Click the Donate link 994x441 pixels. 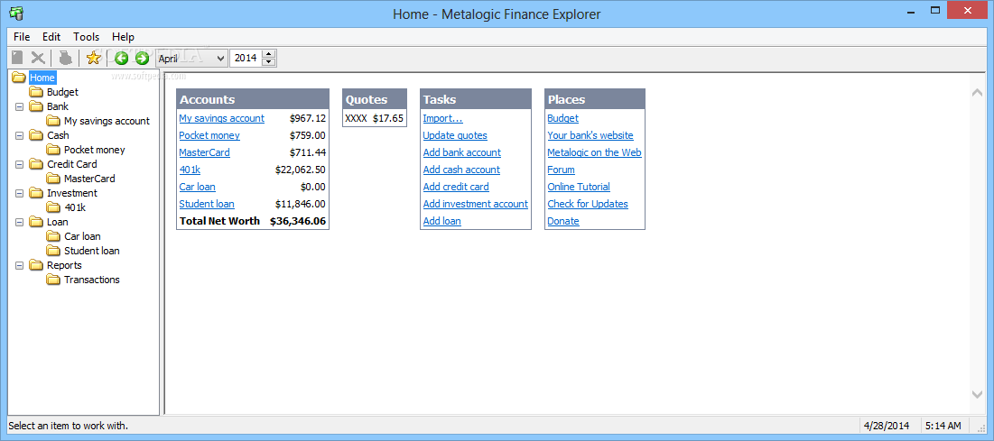pos(563,220)
